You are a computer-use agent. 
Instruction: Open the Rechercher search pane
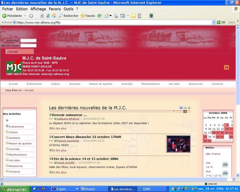coord(68,16)
